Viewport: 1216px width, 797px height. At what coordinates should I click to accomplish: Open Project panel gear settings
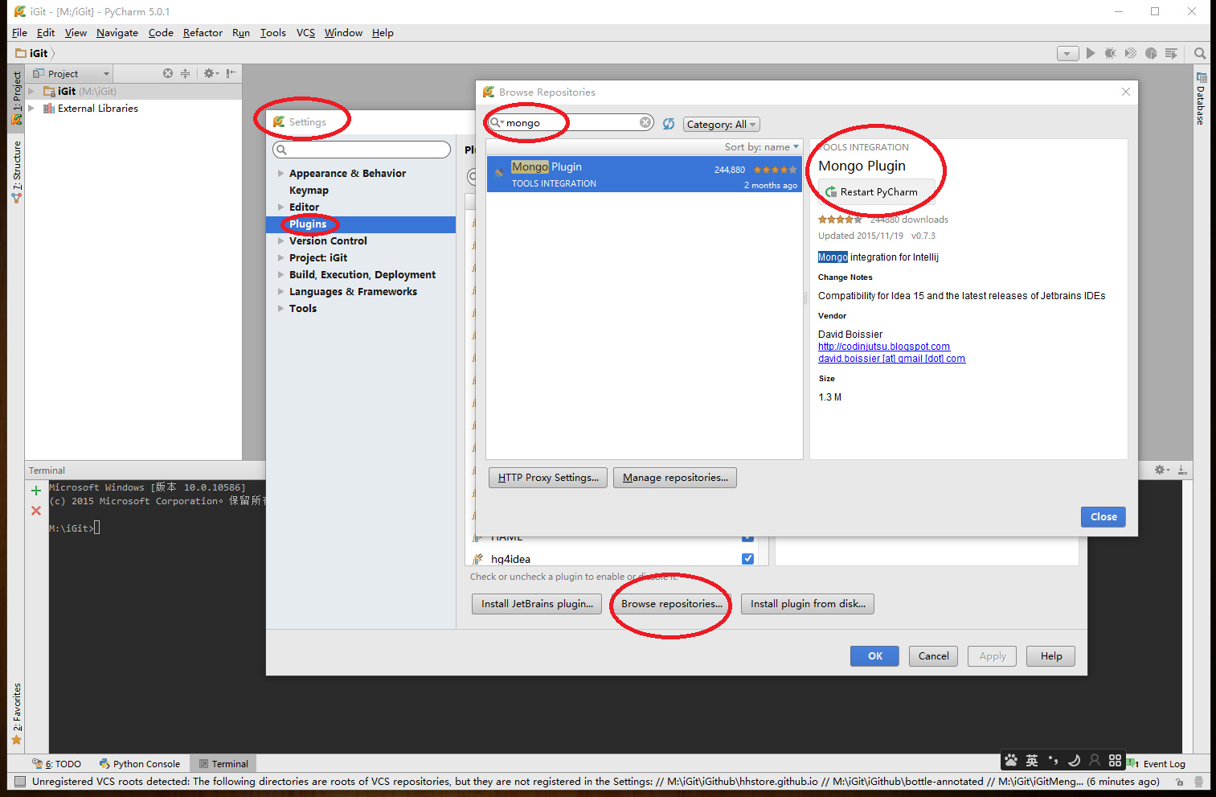(x=211, y=73)
